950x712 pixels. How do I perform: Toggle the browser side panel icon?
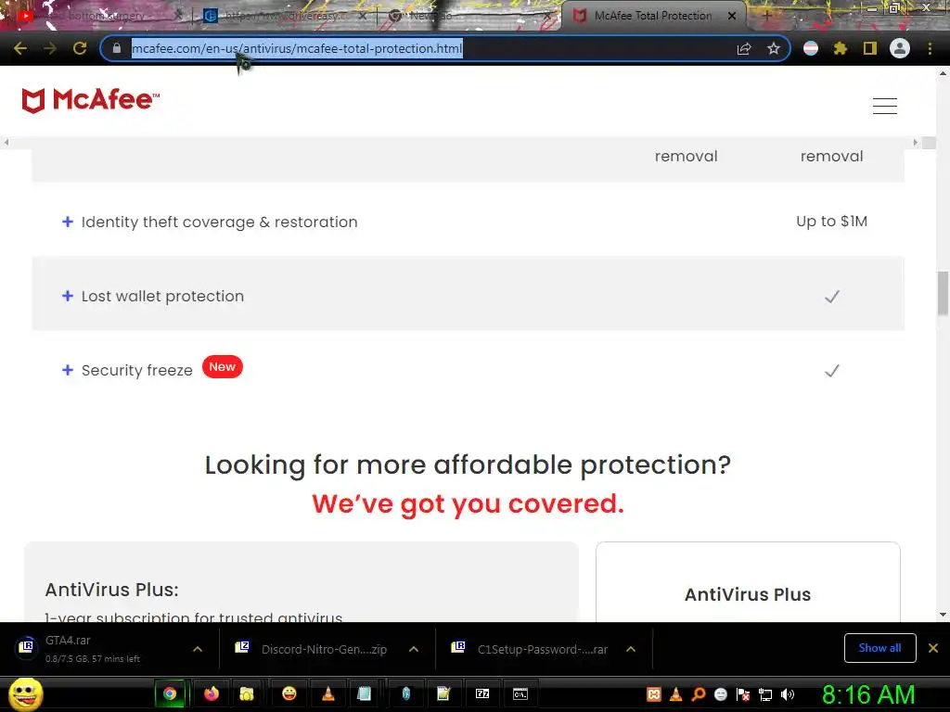coord(870,48)
